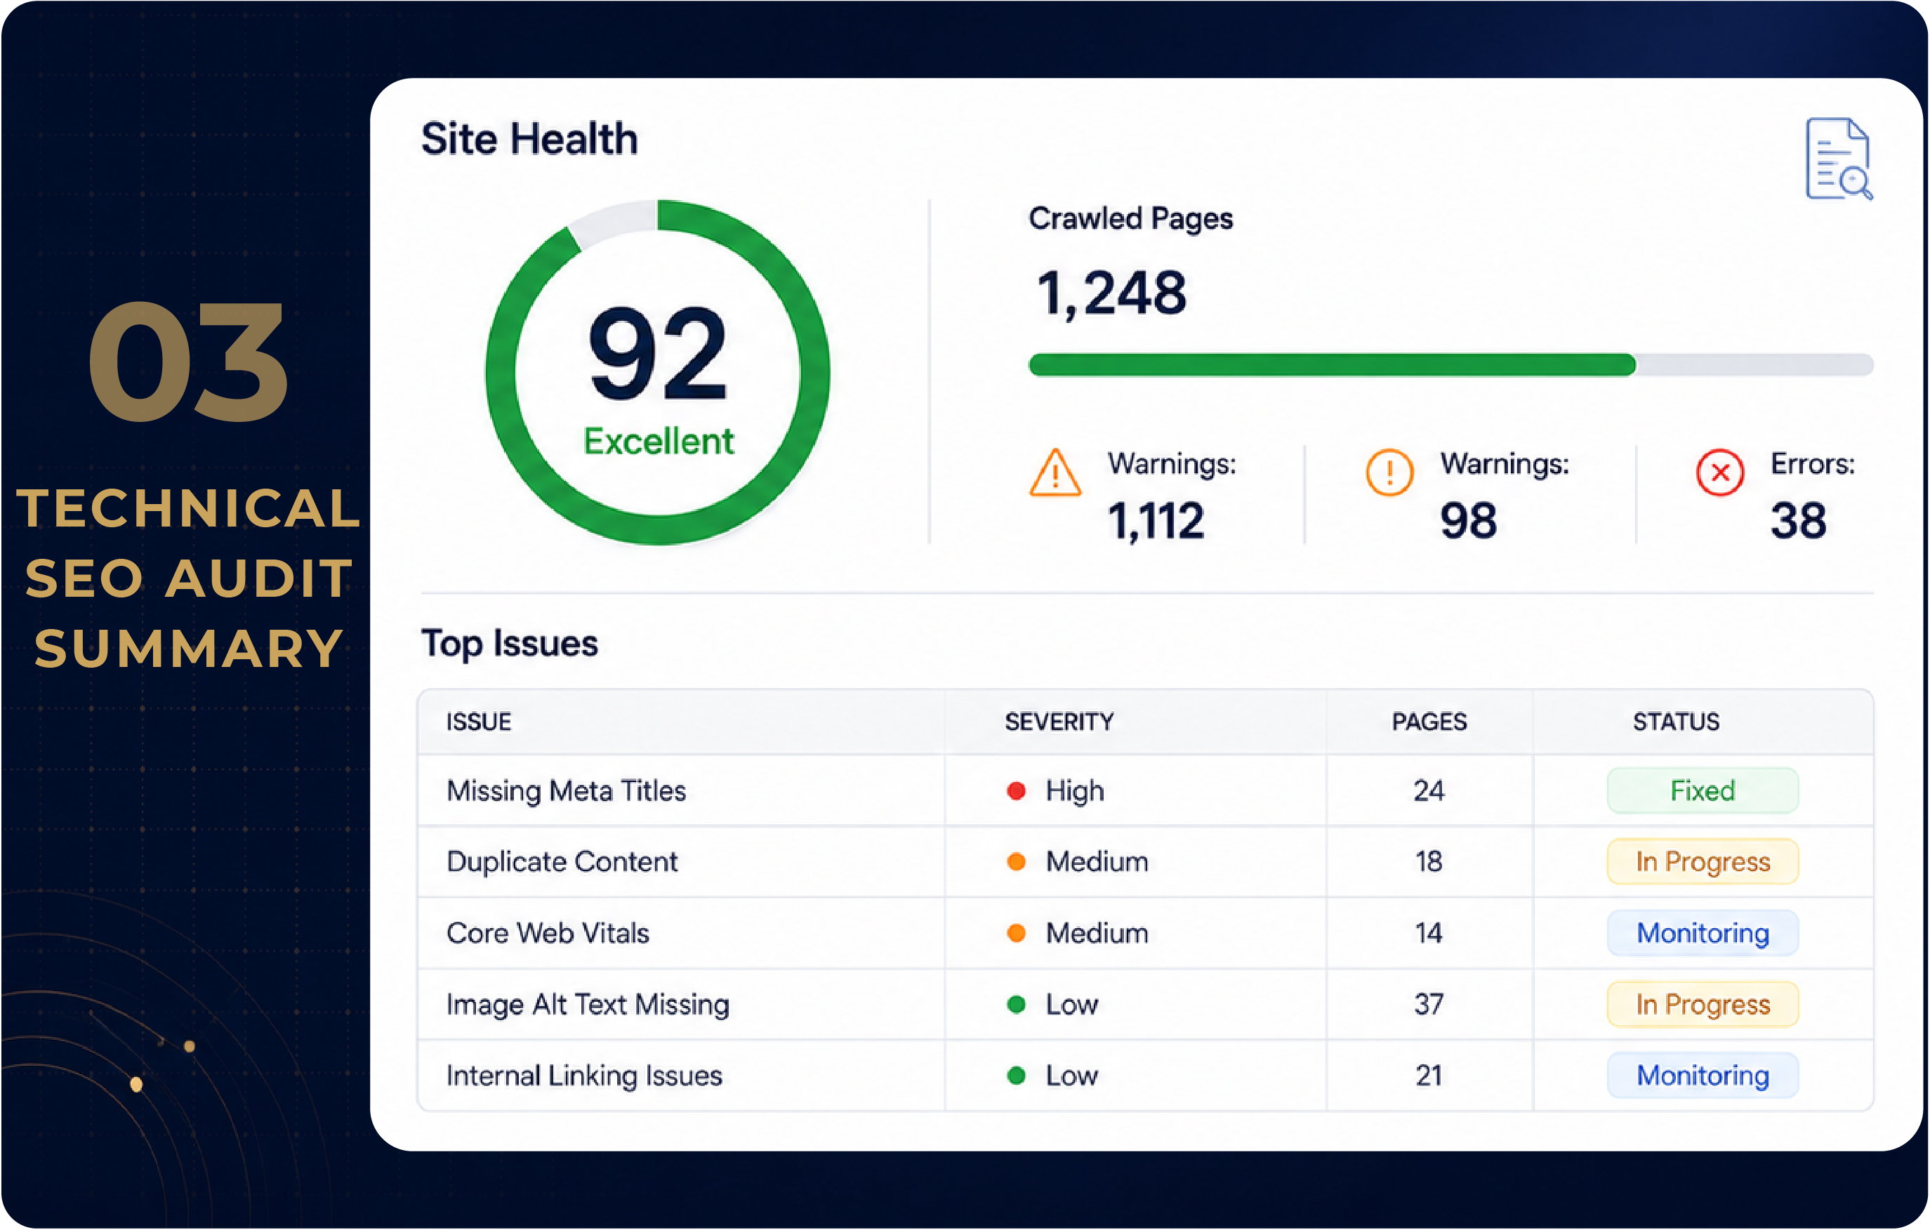1930x1230 pixels.
Task: Click the orange dot in Core Web Vitals row
Action: 1017,934
